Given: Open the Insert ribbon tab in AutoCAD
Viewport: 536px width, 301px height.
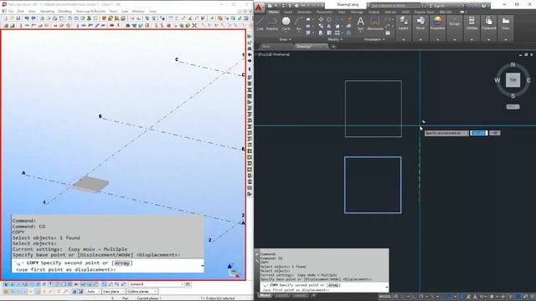Looking at the screenshot, I should pyautogui.click(x=288, y=12).
